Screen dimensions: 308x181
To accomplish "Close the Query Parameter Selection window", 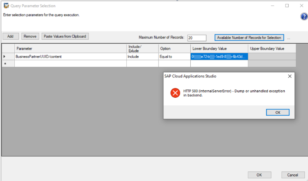I will [x=301, y=6].
